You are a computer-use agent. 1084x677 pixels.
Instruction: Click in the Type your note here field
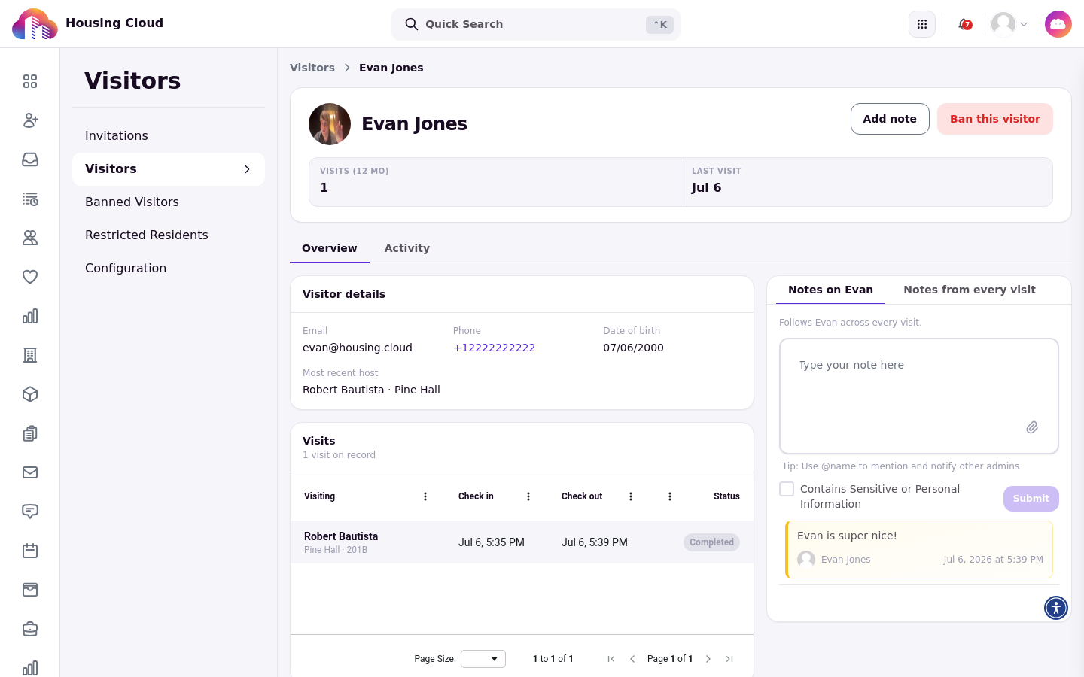point(919,396)
